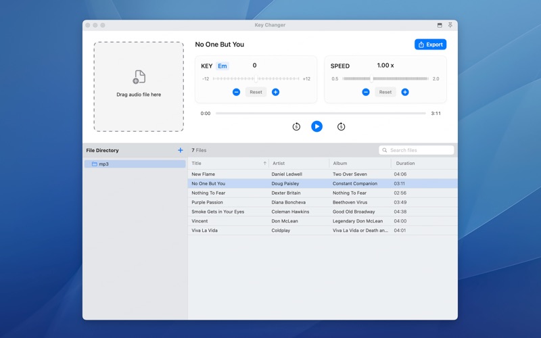Click the drag audio file drop zone
Viewport: 541px width, 338px height.
[x=139, y=87]
